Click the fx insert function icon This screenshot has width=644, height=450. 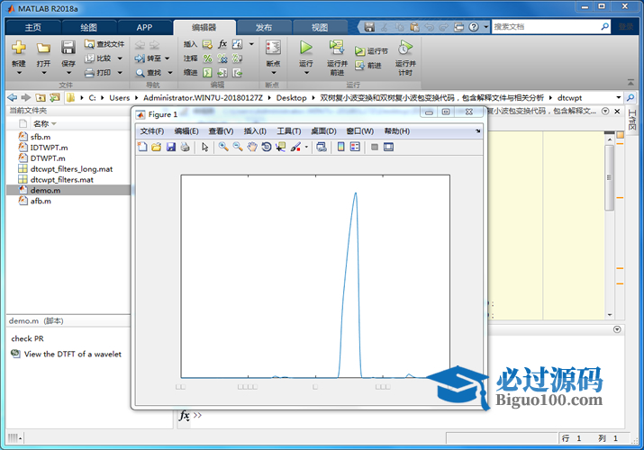pyautogui.click(x=222, y=44)
